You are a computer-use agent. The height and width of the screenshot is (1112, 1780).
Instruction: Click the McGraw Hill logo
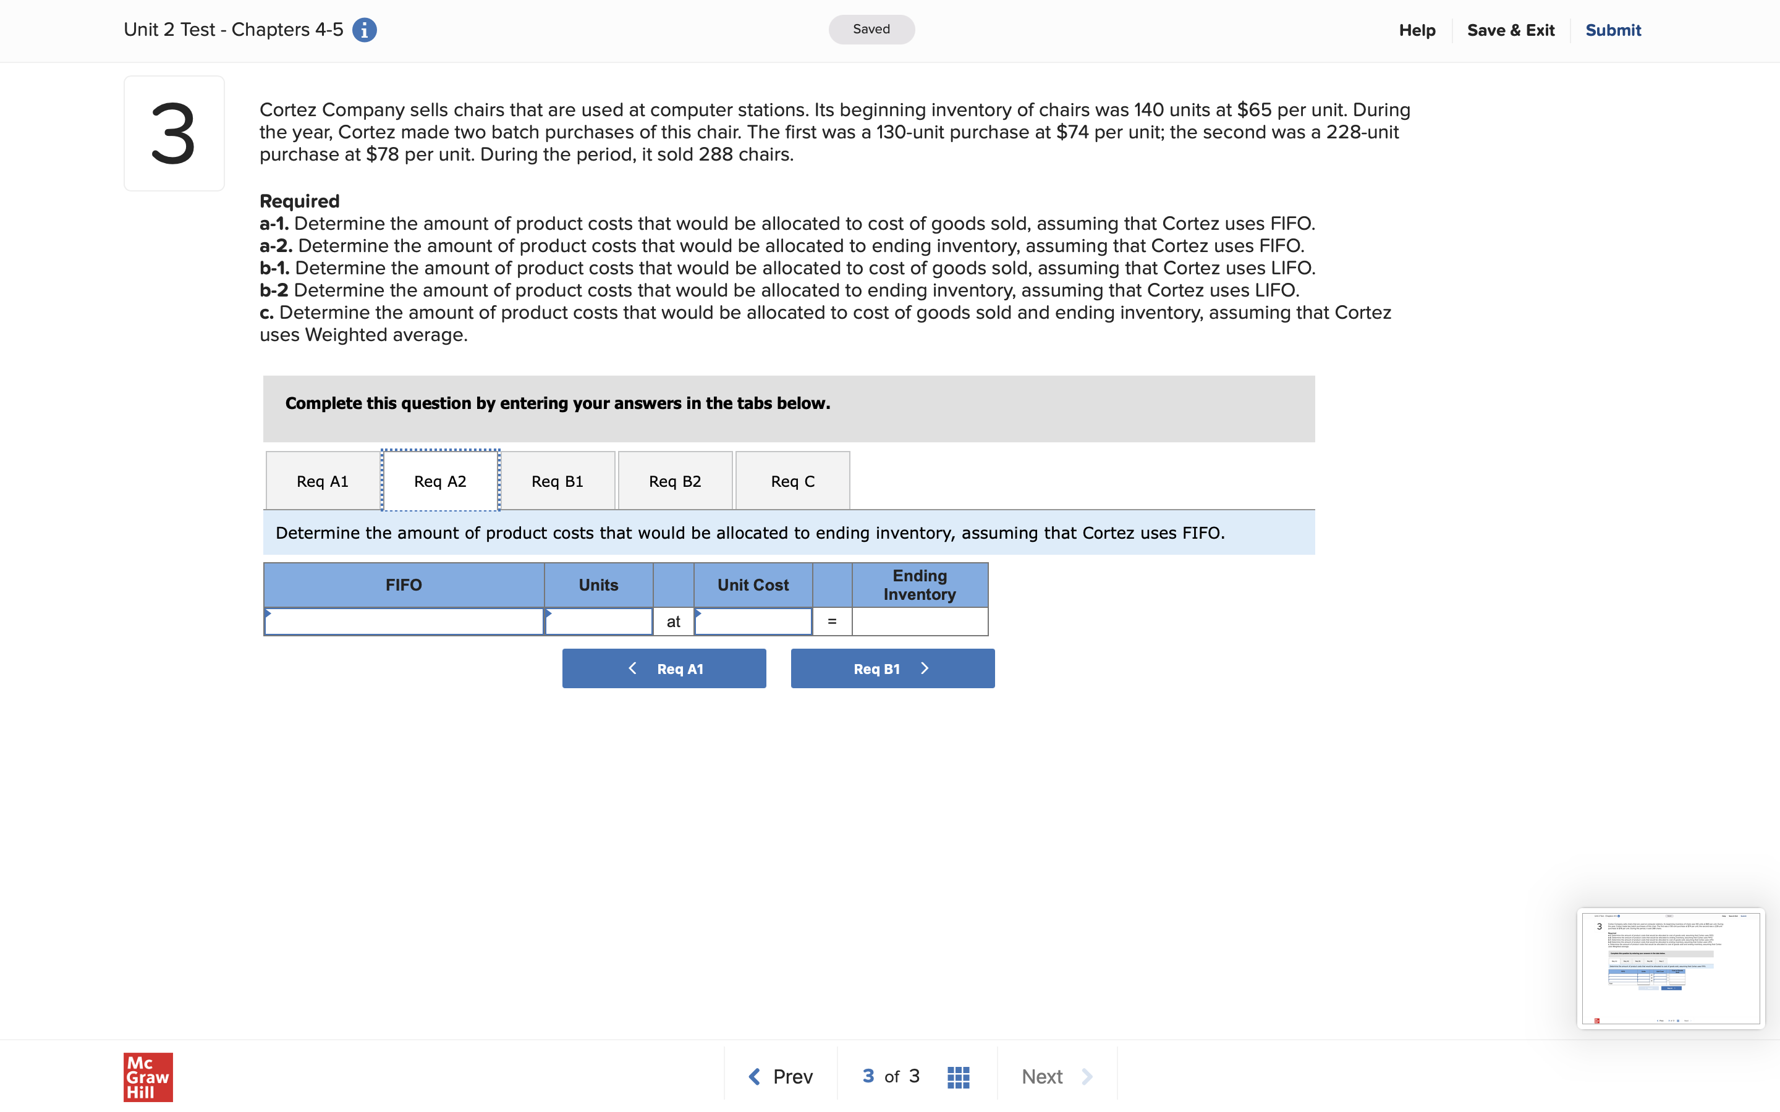148,1077
